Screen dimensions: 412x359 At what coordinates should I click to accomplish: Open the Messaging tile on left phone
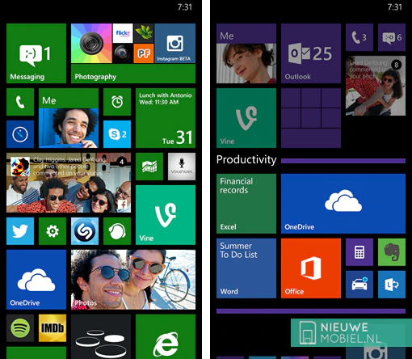tap(36, 53)
